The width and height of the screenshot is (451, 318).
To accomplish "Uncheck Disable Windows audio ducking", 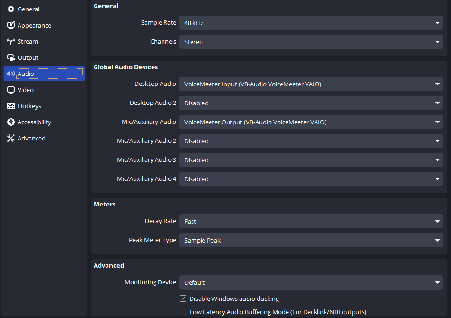I will (183, 299).
